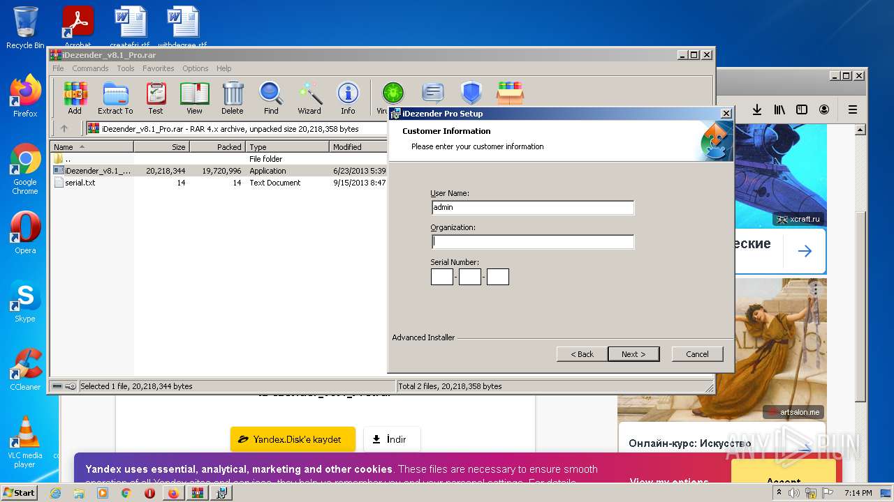Sort by Packed column header
Viewport: 894px width, 502px height.
click(x=217, y=147)
